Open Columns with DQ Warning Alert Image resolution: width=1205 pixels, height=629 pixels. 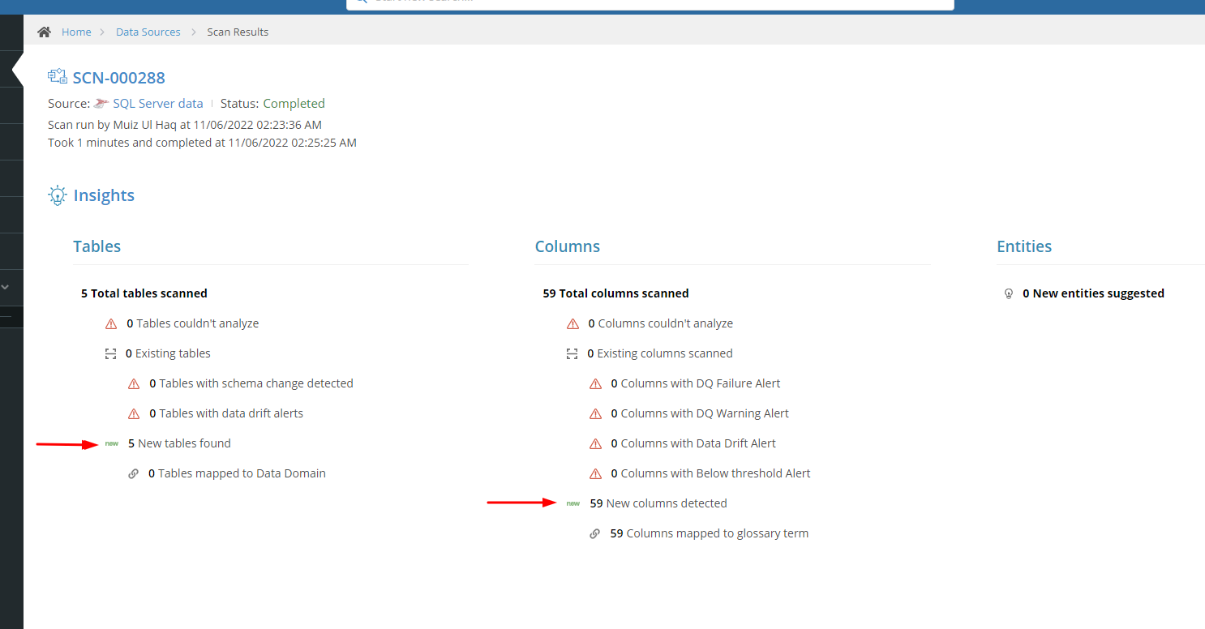click(x=700, y=413)
